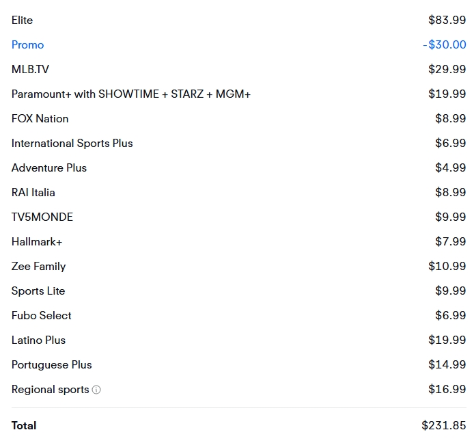Screen dimensions: 474x443
Task: Click the Sports Lite line item
Action: coord(38,291)
